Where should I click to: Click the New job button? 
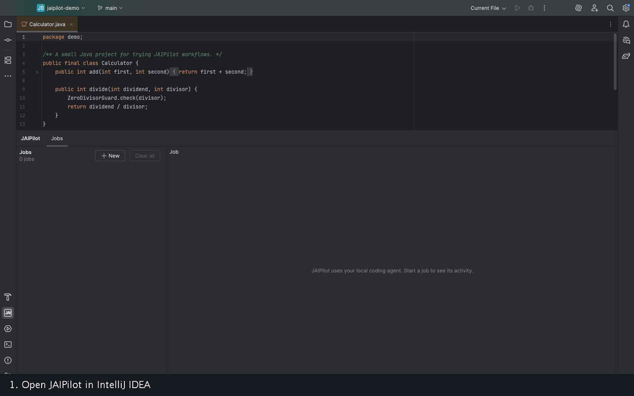pos(110,155)
